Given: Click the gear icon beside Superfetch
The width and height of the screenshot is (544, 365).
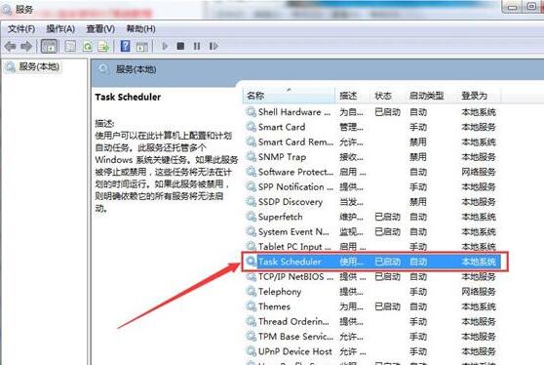Looking at the screenshot, I should [251, 217].
